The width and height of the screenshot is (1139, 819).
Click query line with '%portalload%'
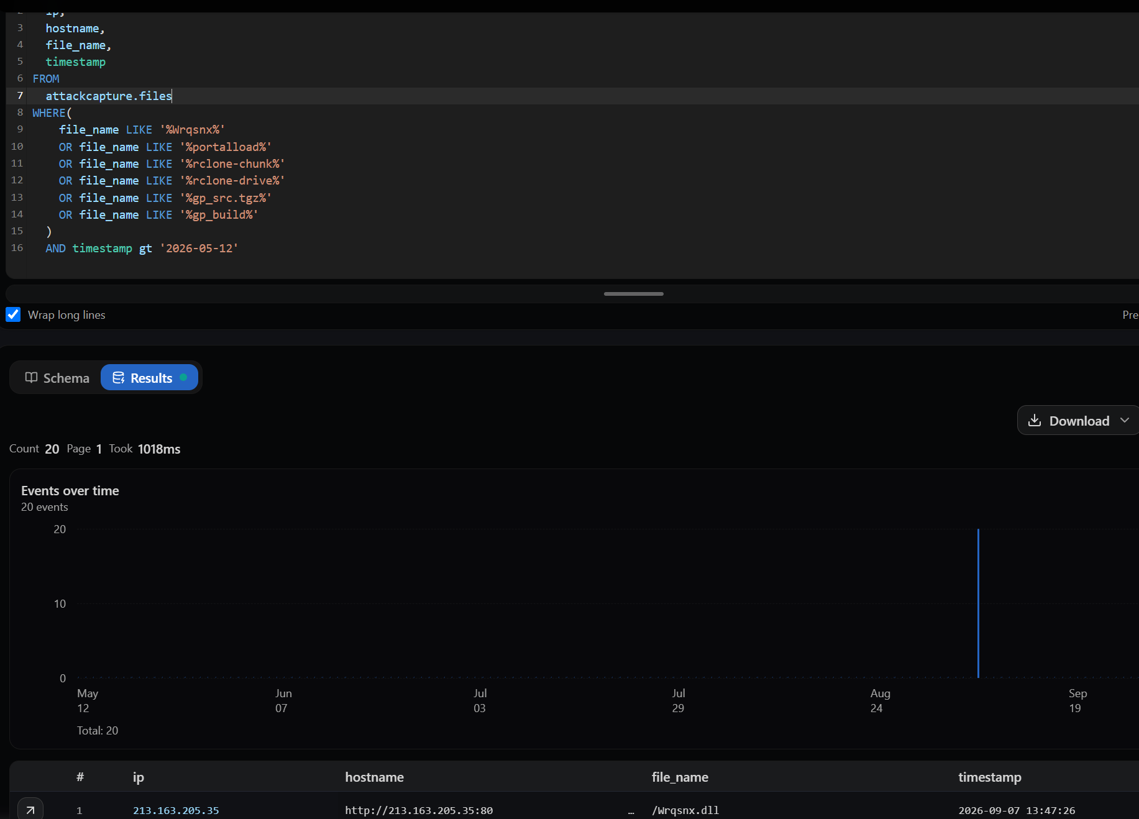165,147
